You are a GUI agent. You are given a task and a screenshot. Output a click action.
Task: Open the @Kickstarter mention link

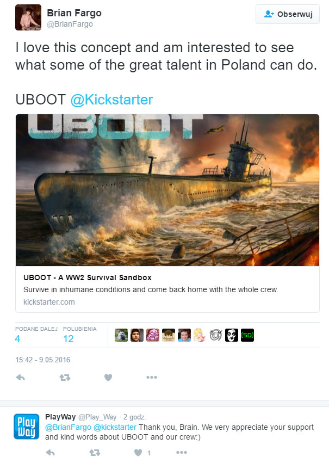(111, 100)
